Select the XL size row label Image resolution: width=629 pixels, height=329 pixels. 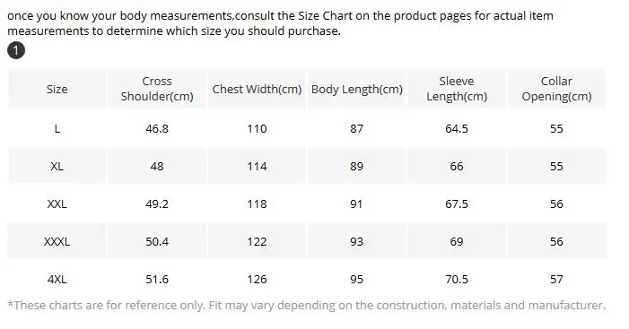click(57, 167)
